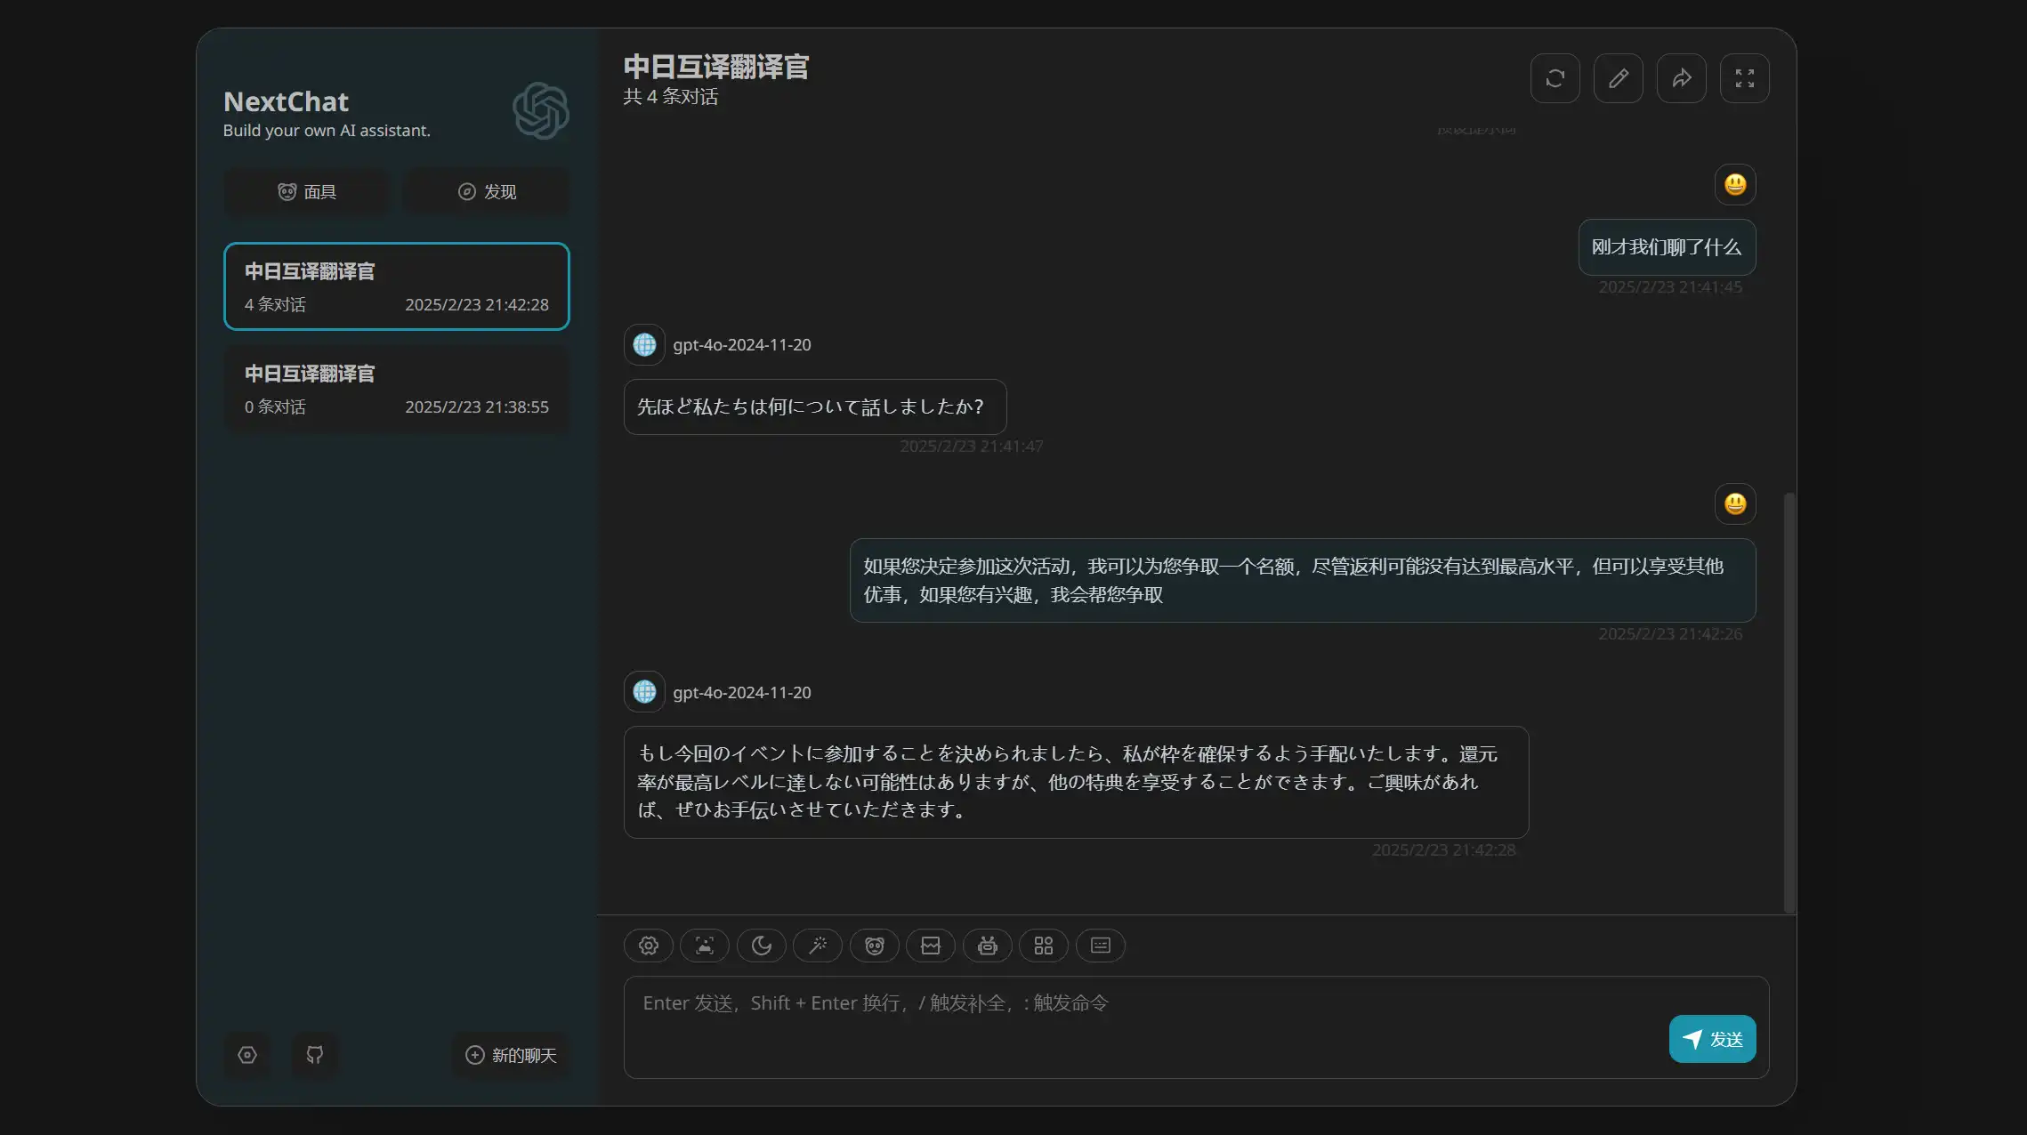Click the NextChat title in sidebar

286,101
